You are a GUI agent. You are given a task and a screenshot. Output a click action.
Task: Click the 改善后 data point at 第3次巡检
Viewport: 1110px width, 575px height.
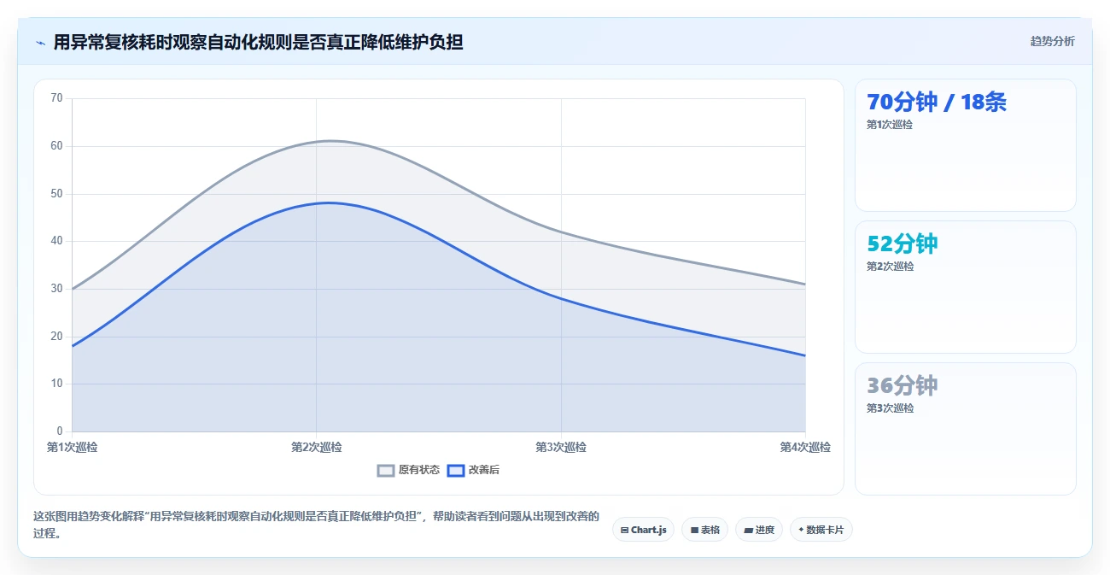click(561, 298)
